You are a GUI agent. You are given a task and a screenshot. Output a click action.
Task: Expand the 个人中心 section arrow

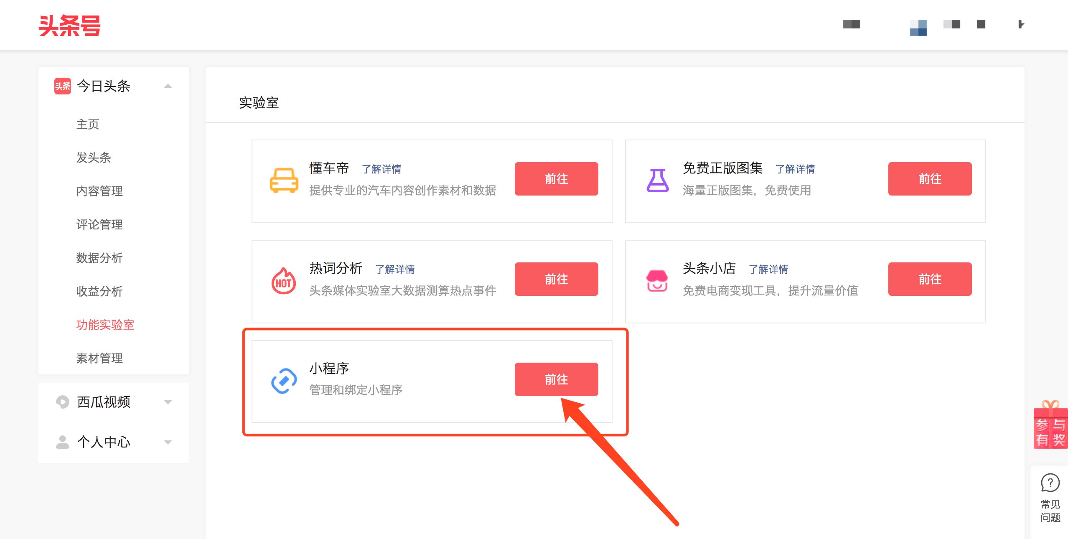tap(168, 442)
